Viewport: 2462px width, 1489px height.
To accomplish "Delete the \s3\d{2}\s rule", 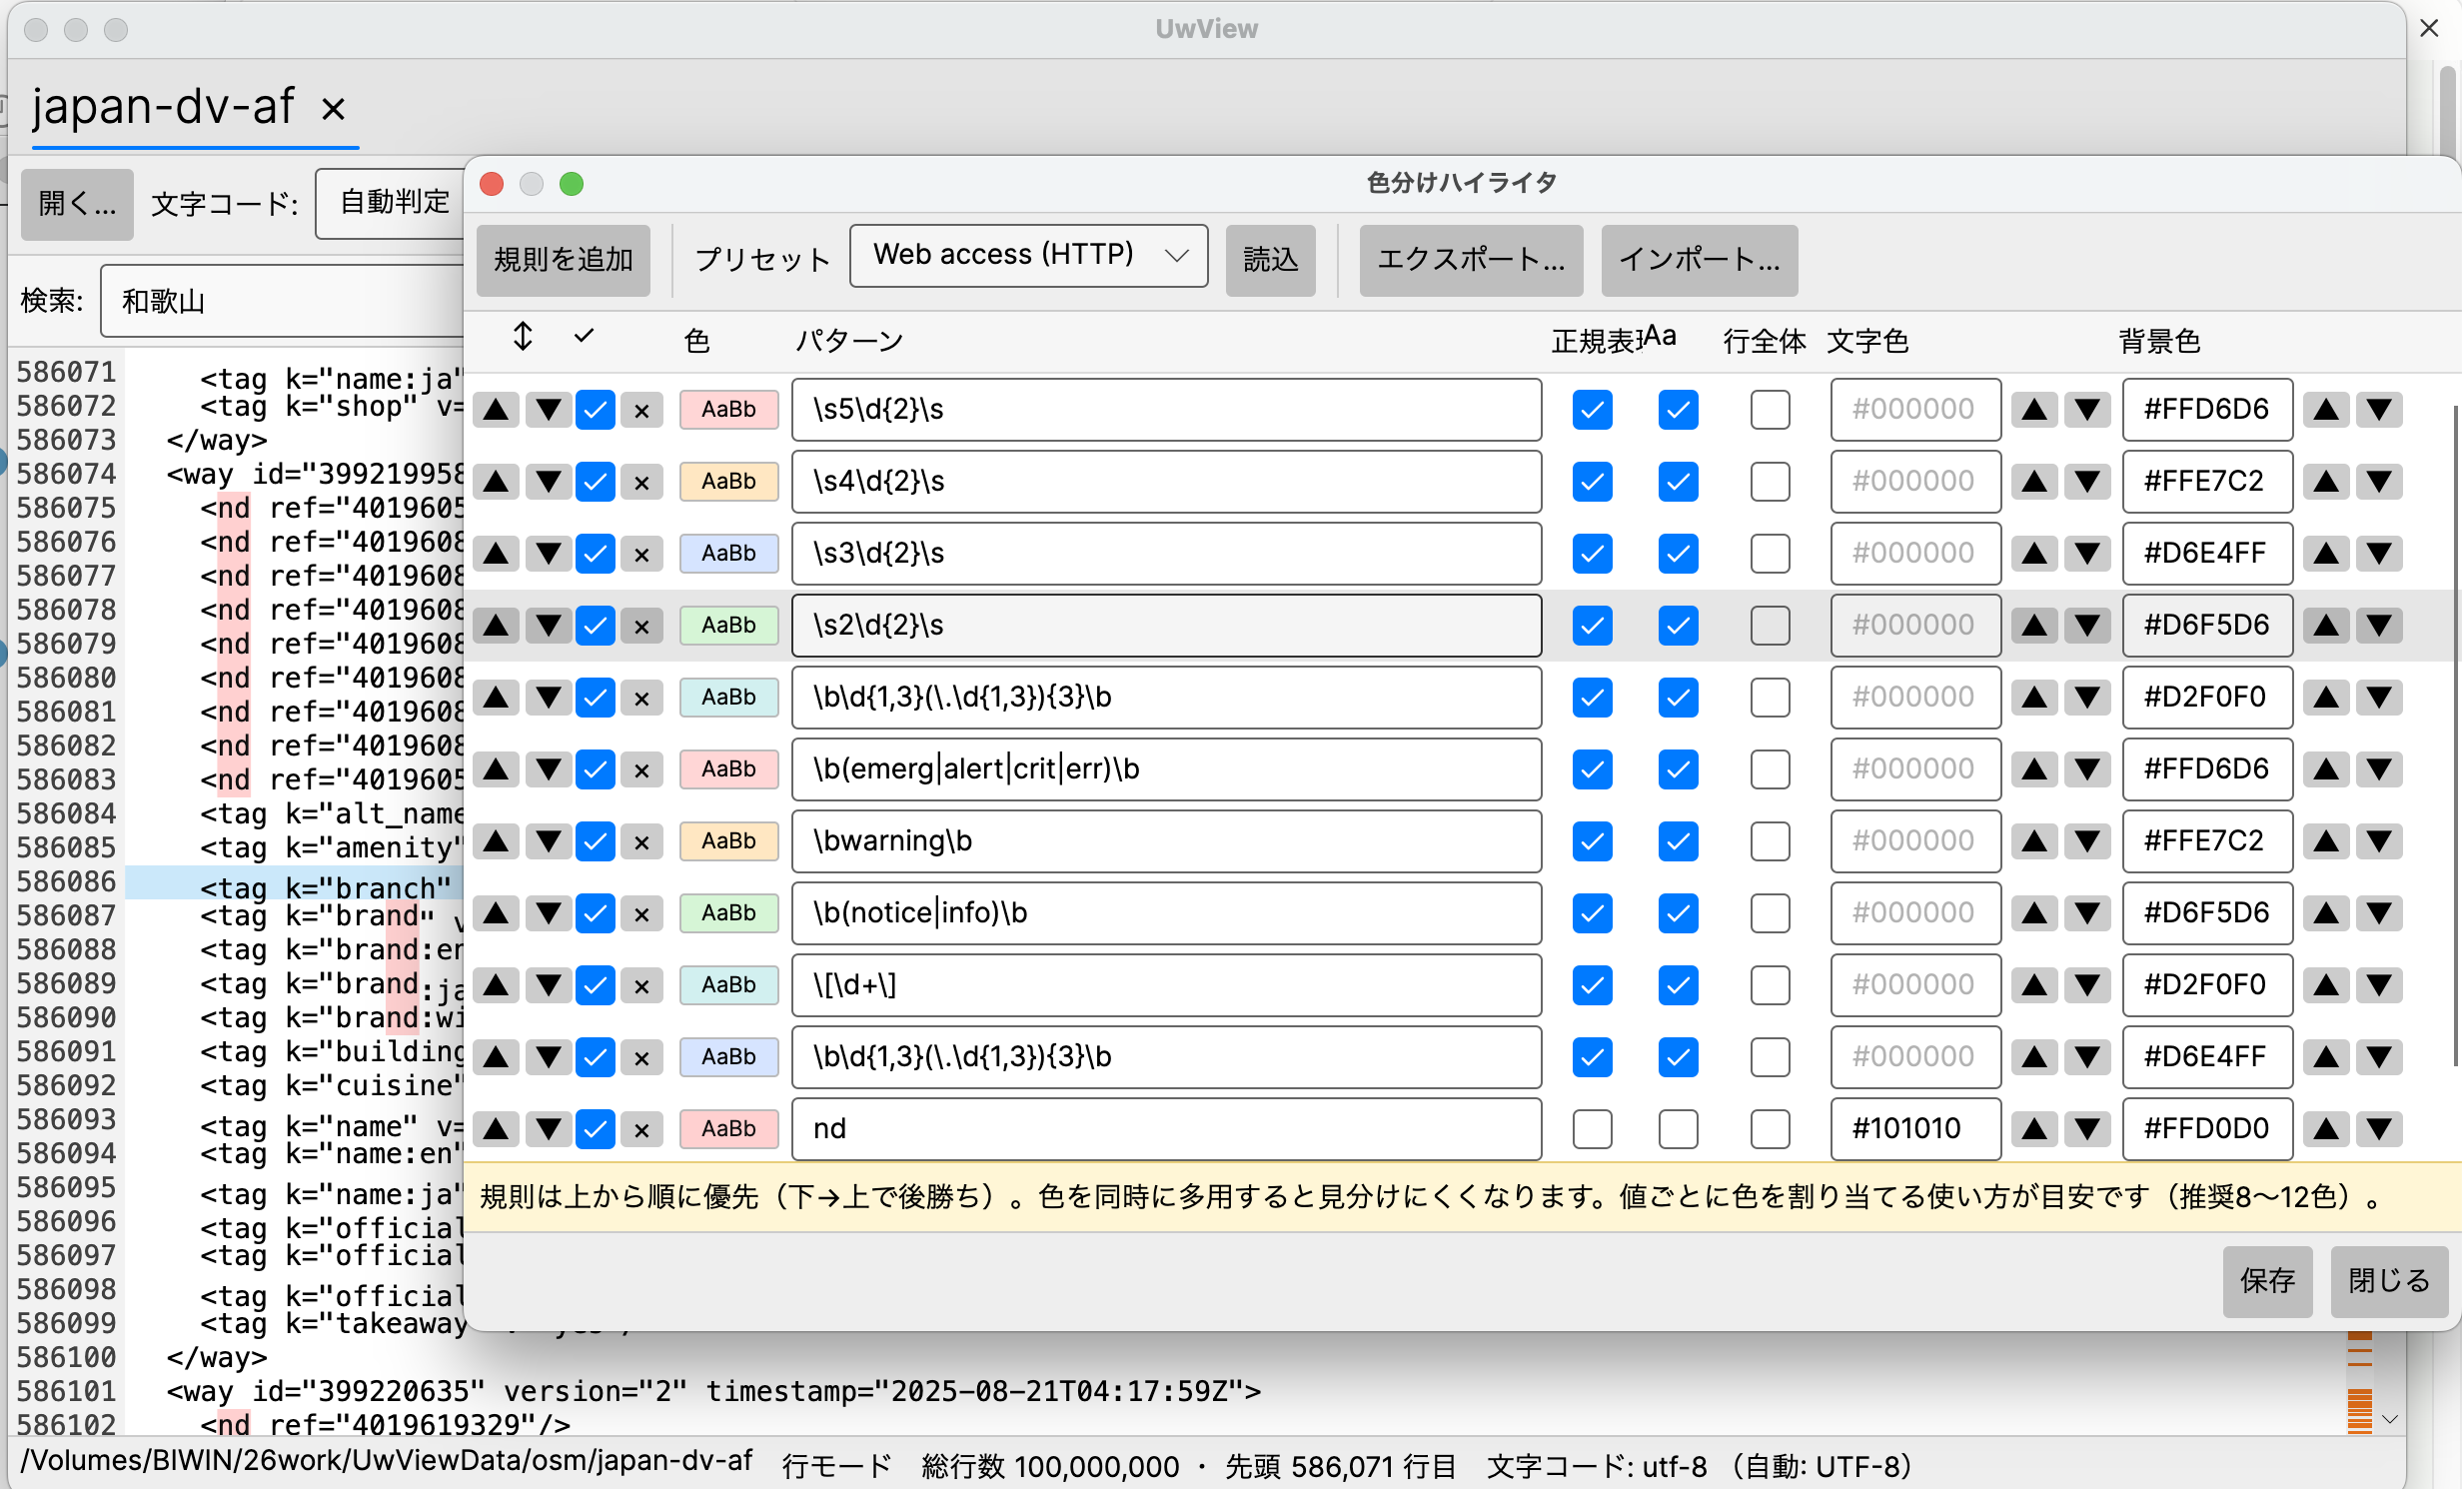I will [x=641, y=554].
